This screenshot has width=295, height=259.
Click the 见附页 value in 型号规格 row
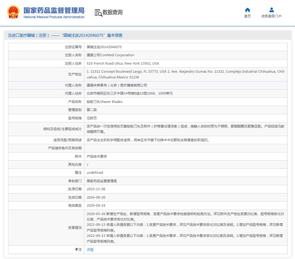[92, 118]
